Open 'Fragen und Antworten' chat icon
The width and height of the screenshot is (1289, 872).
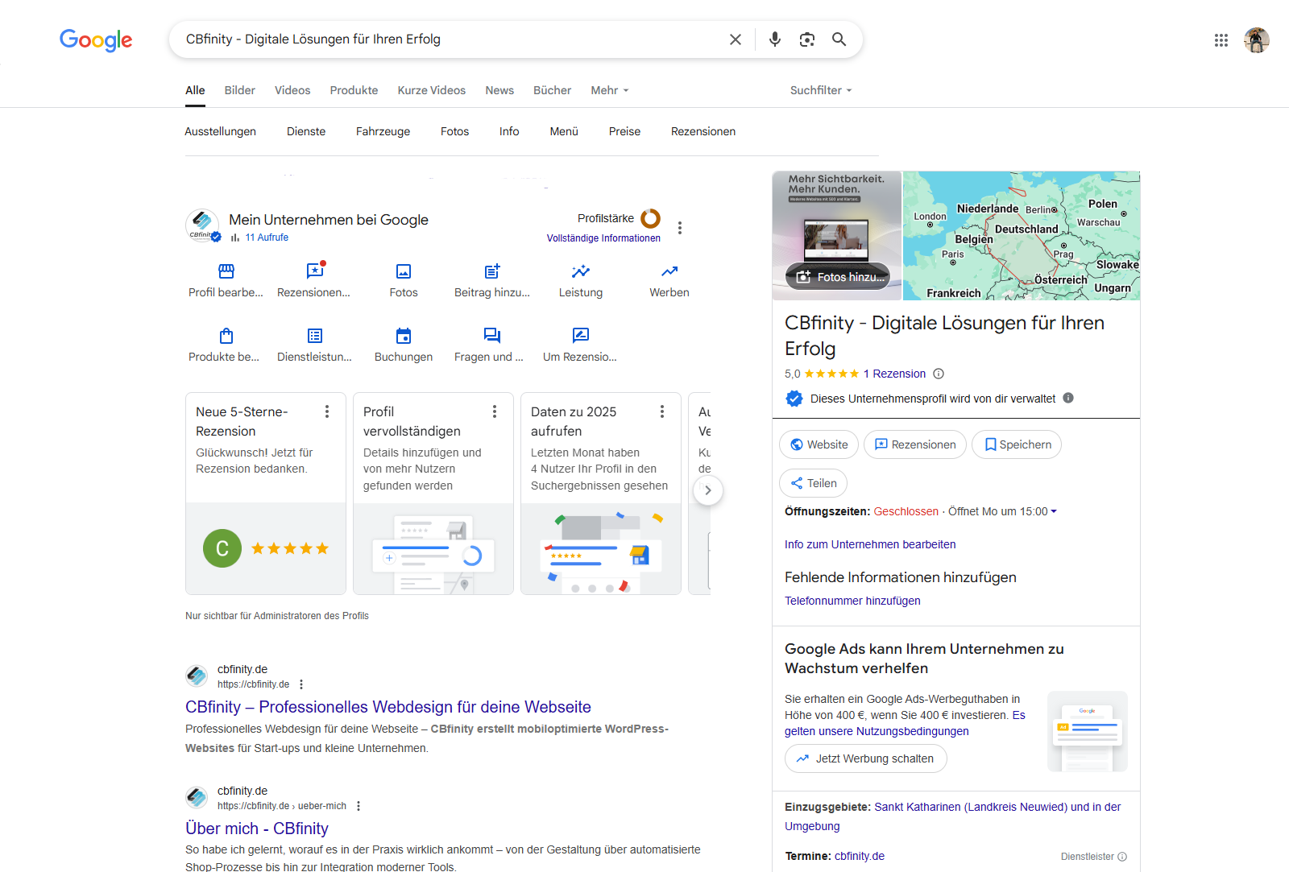point(492,336)
